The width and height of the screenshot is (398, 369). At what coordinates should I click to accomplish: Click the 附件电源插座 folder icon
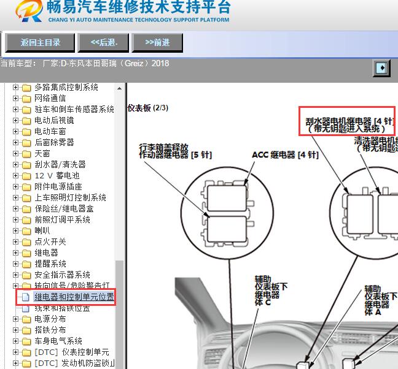click(x=26, y=187)
